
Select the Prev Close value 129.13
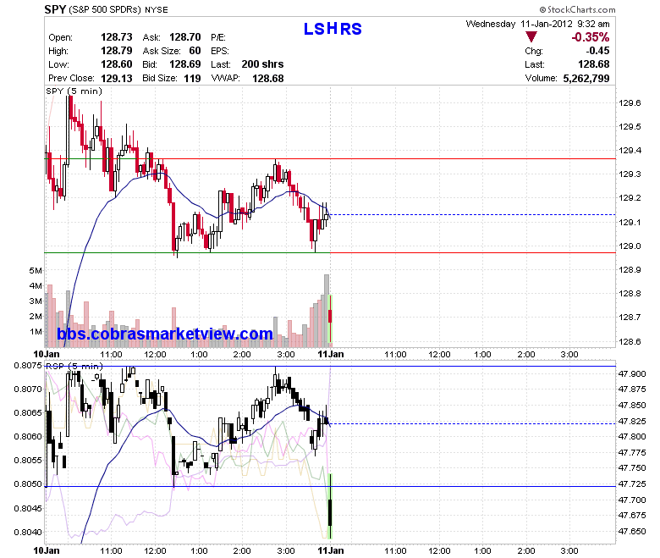[x=116, y=79]
